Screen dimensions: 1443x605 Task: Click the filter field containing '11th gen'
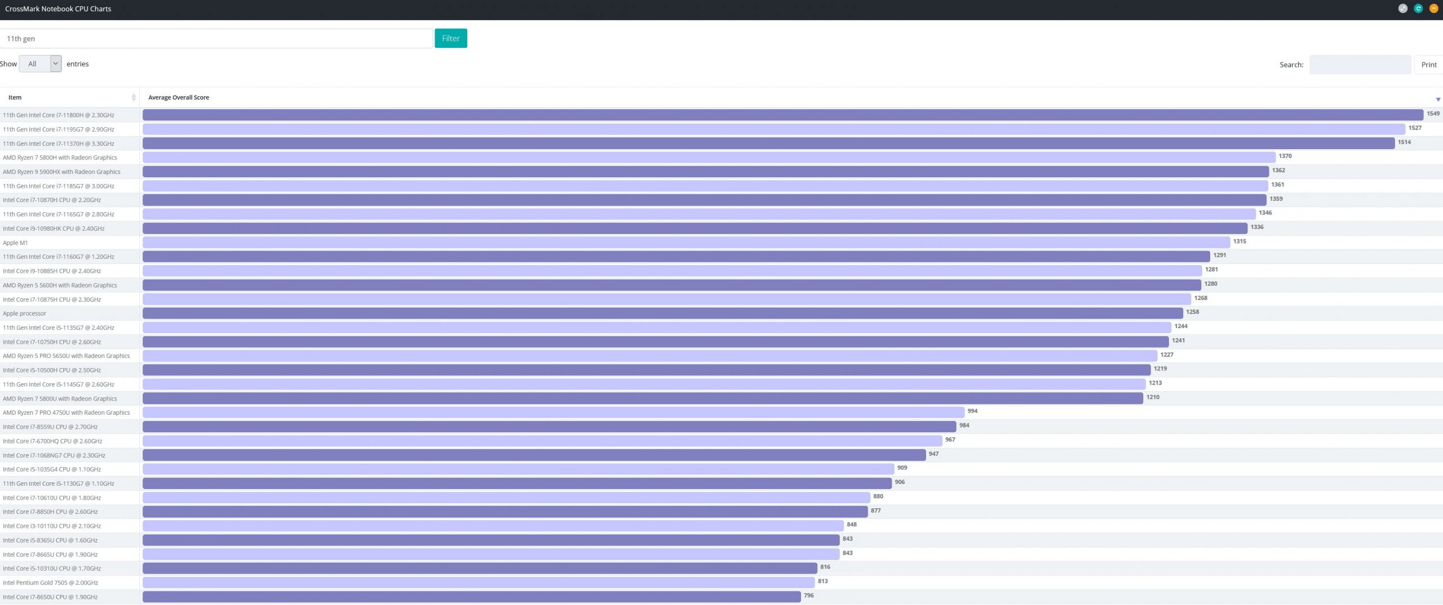pos(216,38)
